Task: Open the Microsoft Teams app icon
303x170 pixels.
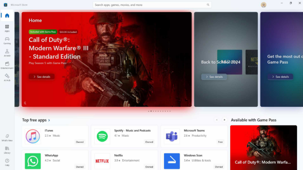Action: click(x=172, y=136)
